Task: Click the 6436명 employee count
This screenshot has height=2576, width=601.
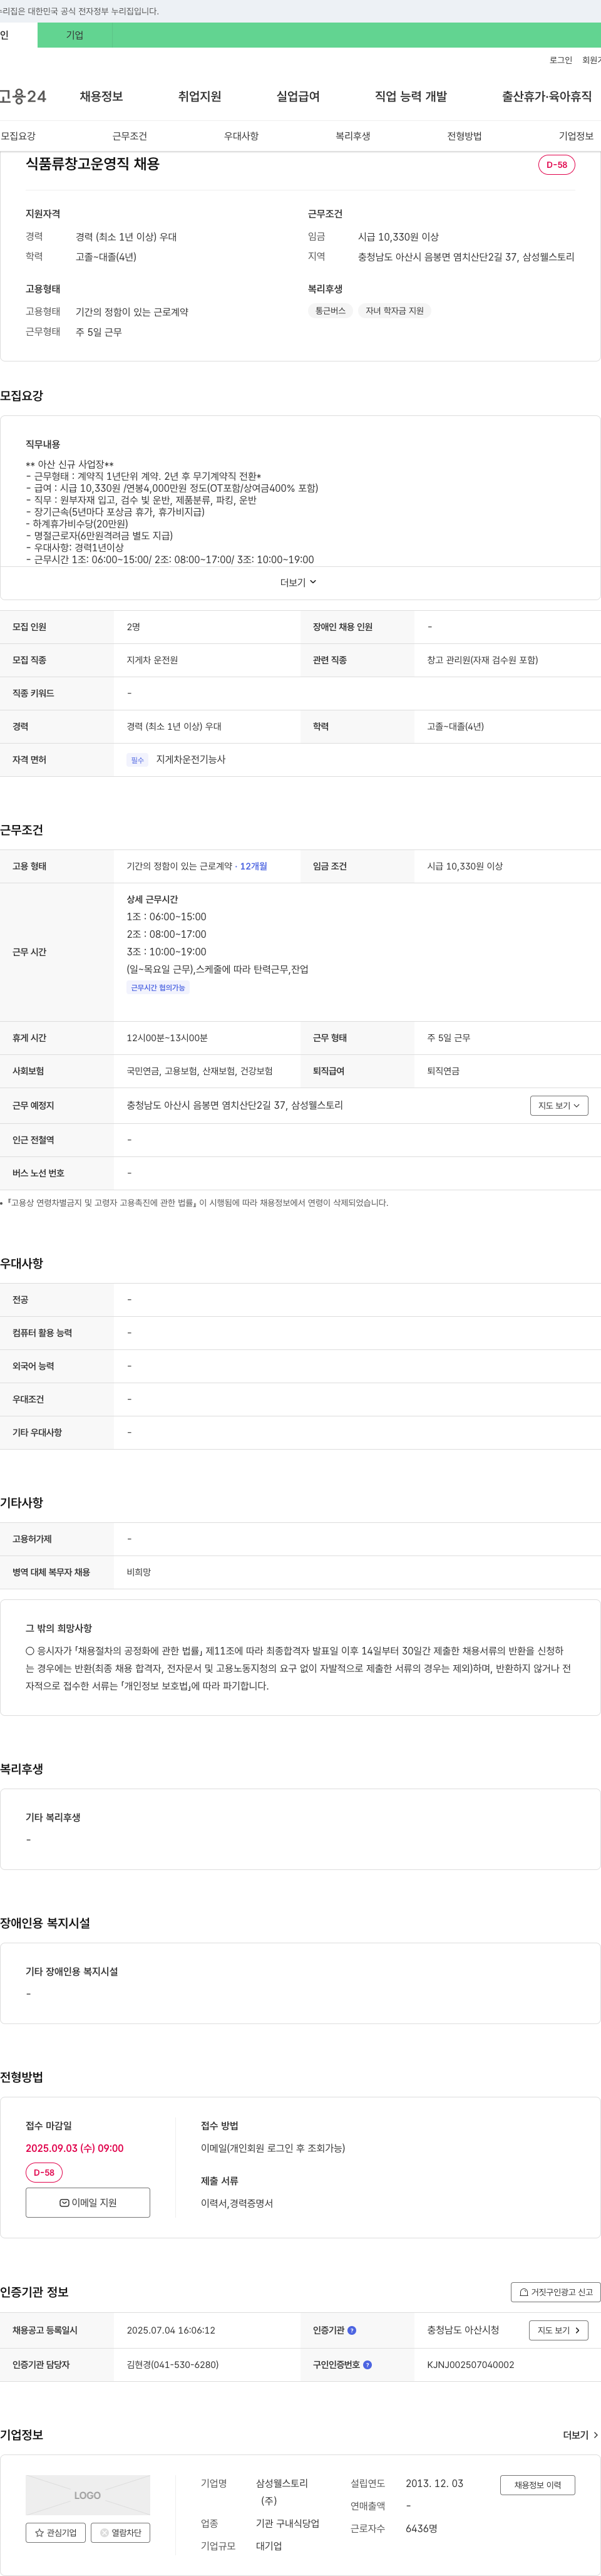Action: tap(421, 2528)
